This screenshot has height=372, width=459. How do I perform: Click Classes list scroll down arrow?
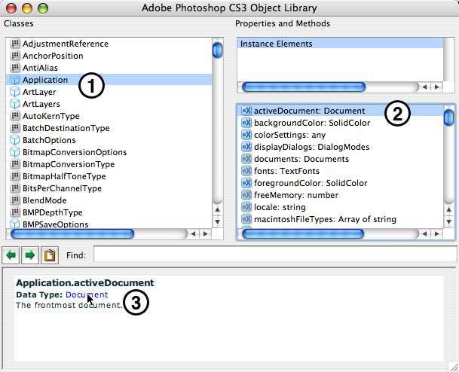[217, 221]
